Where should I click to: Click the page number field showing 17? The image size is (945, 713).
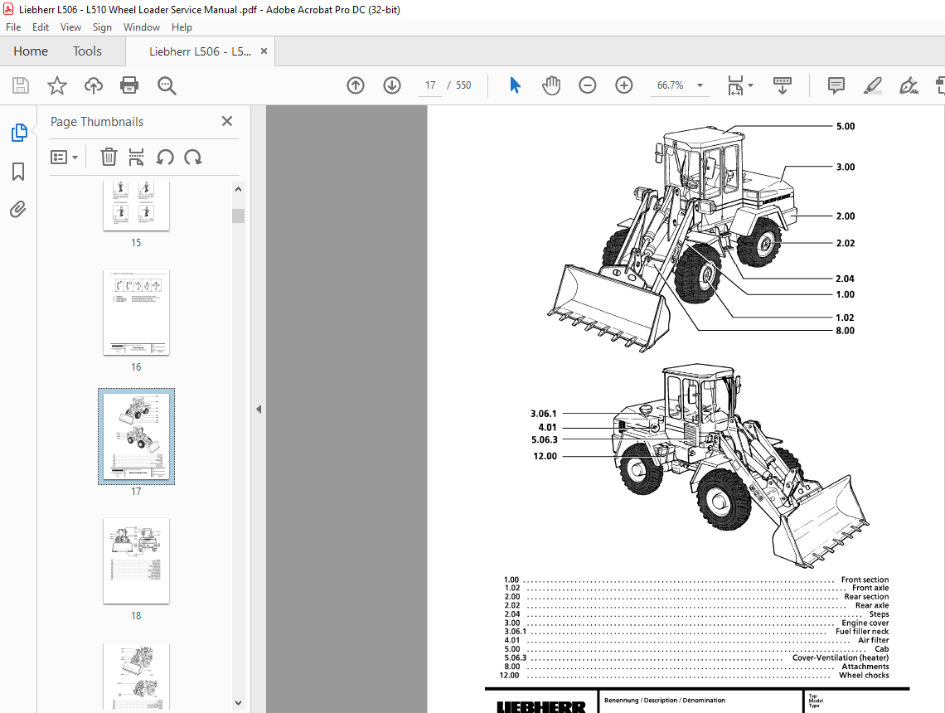pos(430,85)
